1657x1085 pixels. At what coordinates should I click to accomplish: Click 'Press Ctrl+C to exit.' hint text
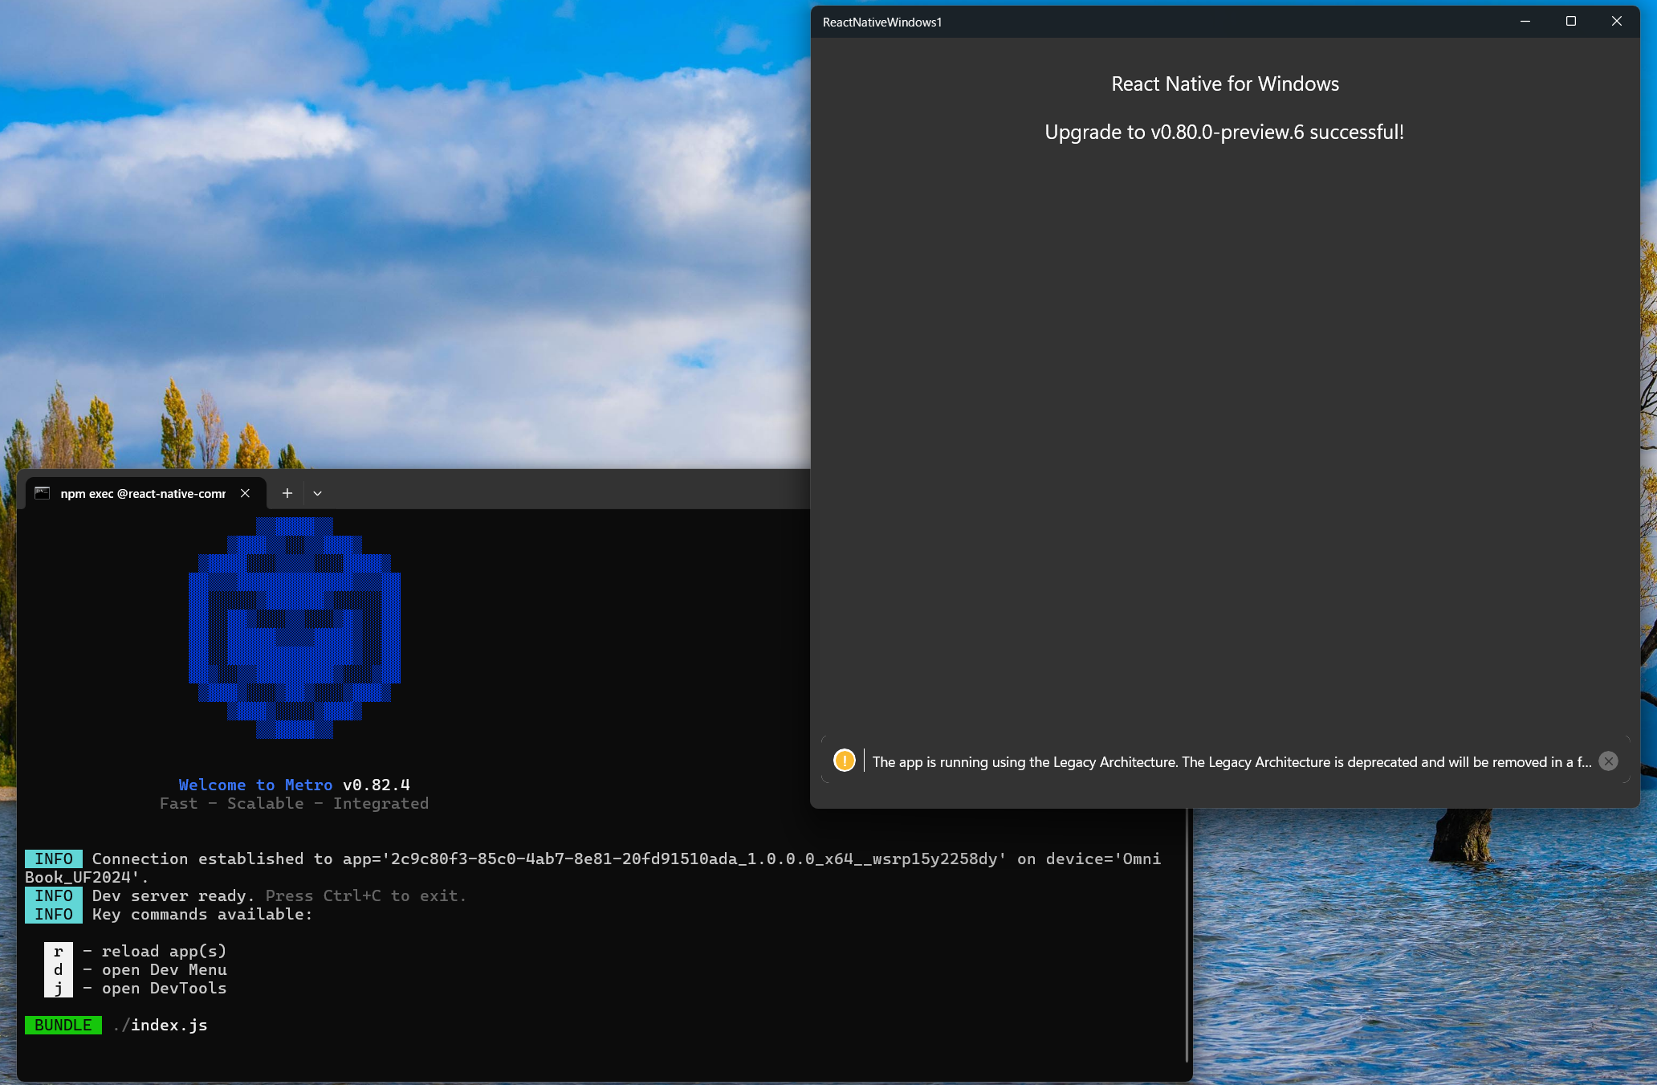(x=365, y=895)
